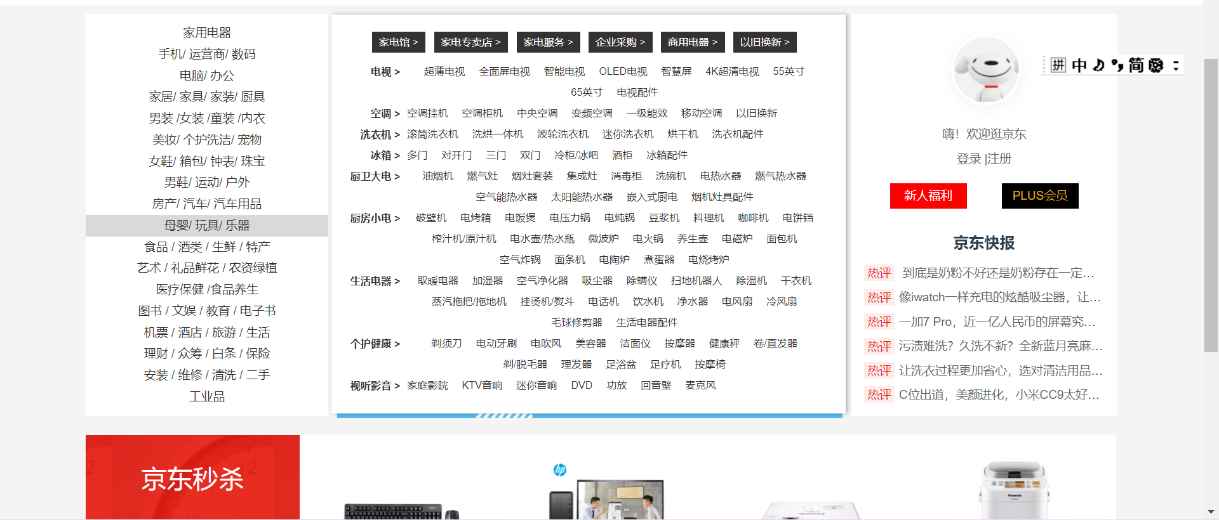Open the news item about 奶粉
Viewport: 1219px width, 520px height.
pyautogui.click(x=999, y=273)
